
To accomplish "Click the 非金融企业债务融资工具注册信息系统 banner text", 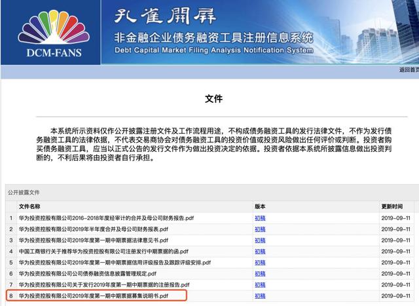I will point(214,38).
